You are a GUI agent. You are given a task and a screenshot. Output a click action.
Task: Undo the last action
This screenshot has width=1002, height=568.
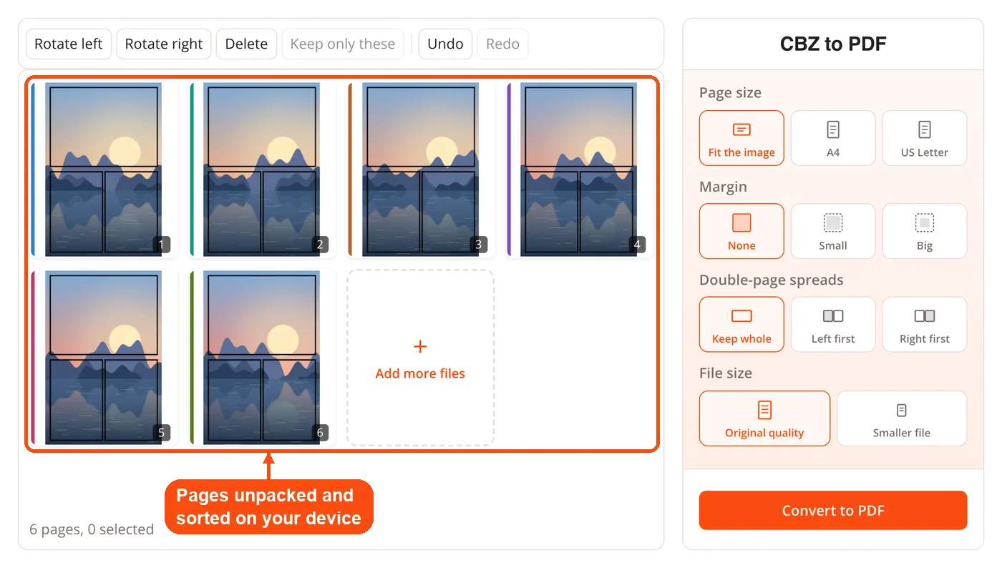[445, 44]
